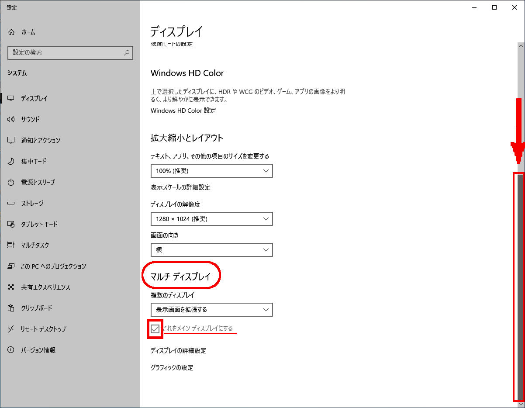Open リモート デスクトップ settings page

click(43, 329)
